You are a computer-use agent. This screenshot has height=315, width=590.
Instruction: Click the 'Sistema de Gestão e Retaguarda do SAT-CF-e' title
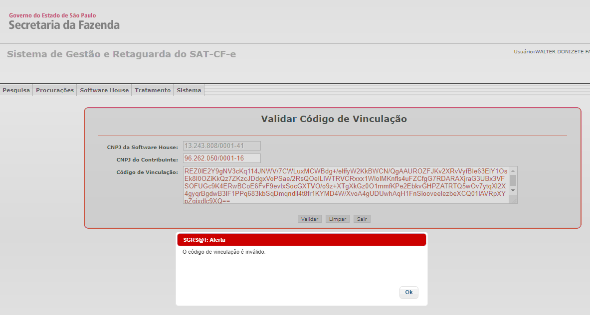tap(122, 54)
